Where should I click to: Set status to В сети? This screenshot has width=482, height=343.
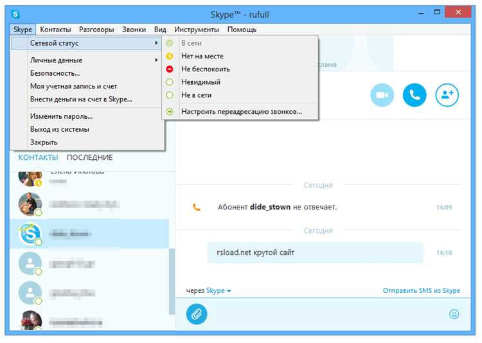(x=240, y=43)
